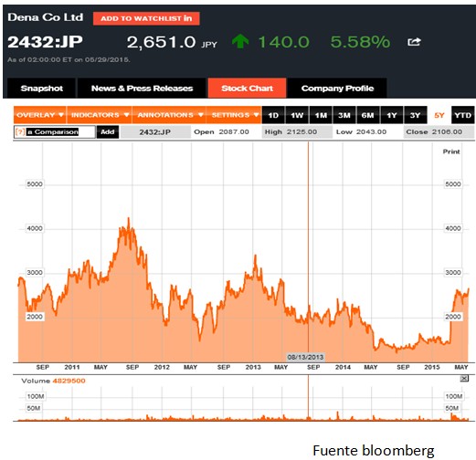The width and height of the screenshot is (476, 460).
Task: Click the Add comparison button
Action: (x=108, y=132)
